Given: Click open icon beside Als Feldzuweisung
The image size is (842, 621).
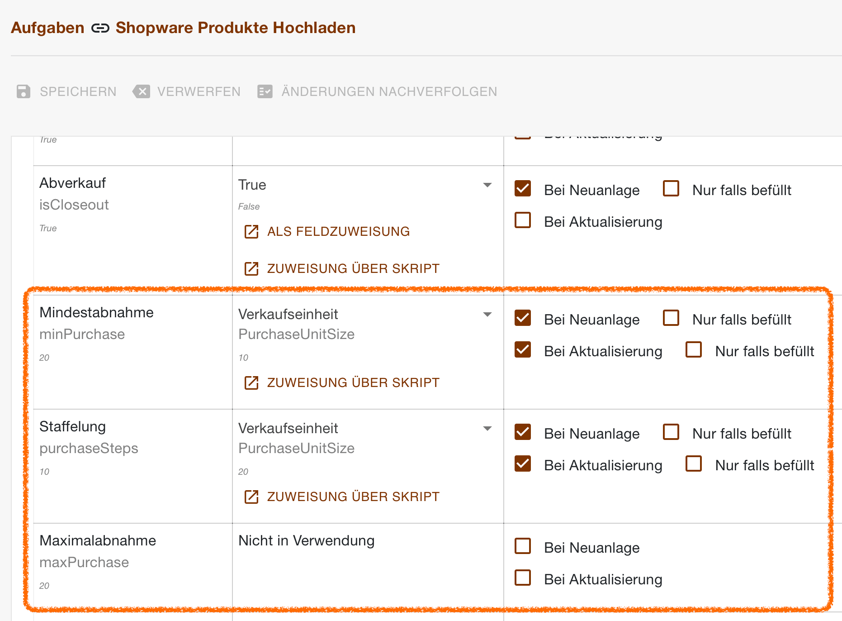Looking at the screenshot, I should click(x=251, y=232).
